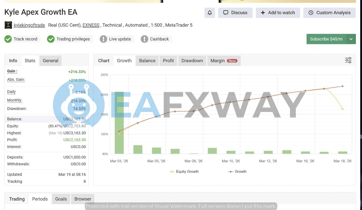
Task: Click the tall green Mar 03 bar
Action: (119, 125)
